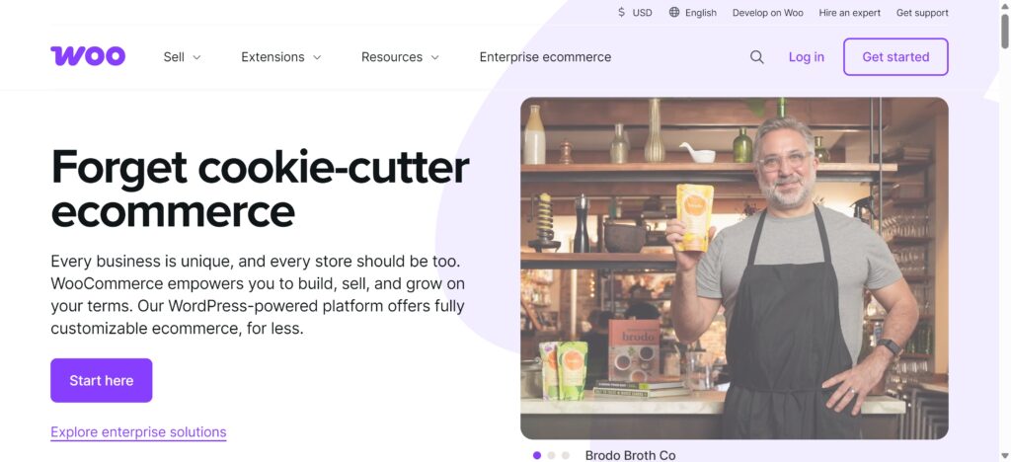Screen dimensions: 1011x462
Task: Select the second carousel dot
Action: [551, 455]
